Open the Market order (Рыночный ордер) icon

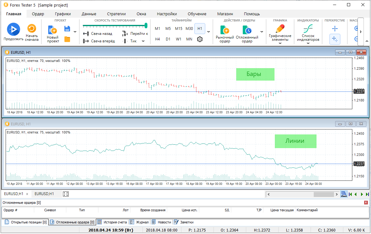pyautogui.click(x=225, y=30)
